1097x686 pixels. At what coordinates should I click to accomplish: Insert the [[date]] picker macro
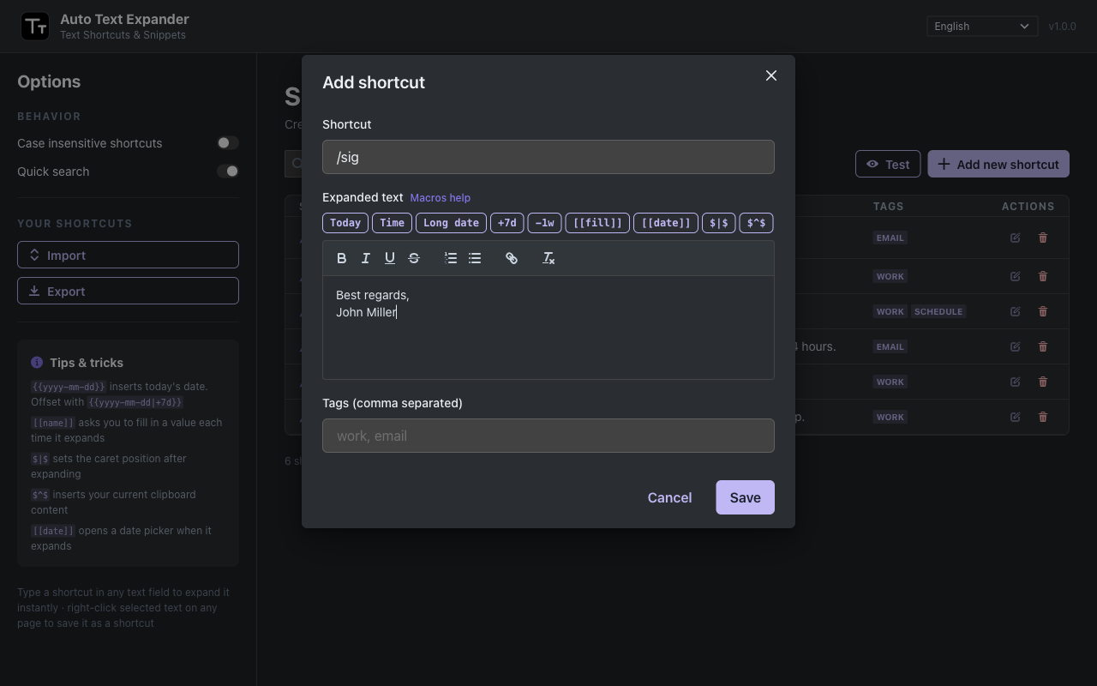click(x=666, y=223)
